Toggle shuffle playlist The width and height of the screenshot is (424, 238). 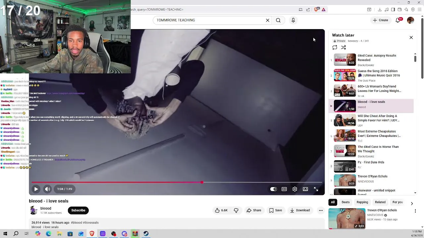pos(344,48)
